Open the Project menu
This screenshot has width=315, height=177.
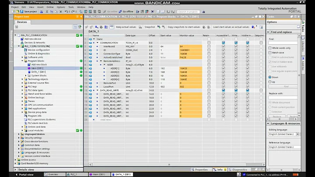pos(15,7)
